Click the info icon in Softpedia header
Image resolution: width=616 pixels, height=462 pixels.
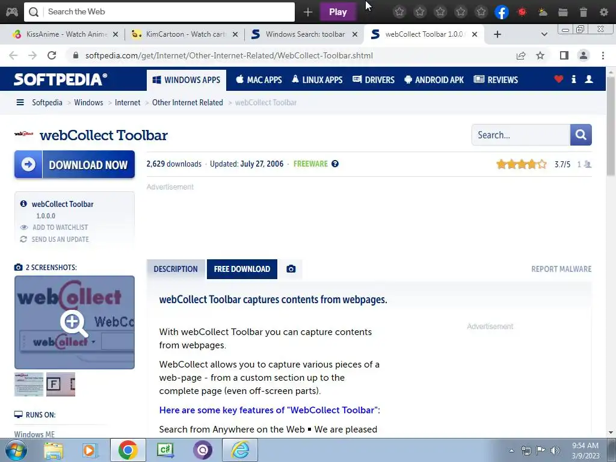click(573, 79)
